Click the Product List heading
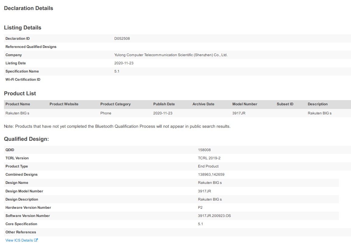The width and height of the screenshot is (351, 247). pos(20,93)
